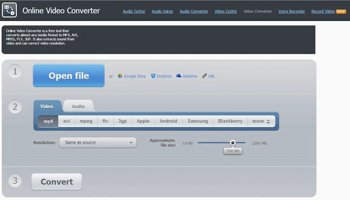Select the Apple device preset

[143, 121]
